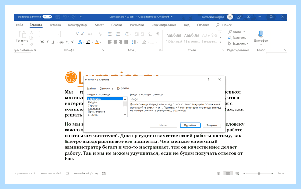
Task: Click the Paste (Вставить) icon
Action: point(22,34)
